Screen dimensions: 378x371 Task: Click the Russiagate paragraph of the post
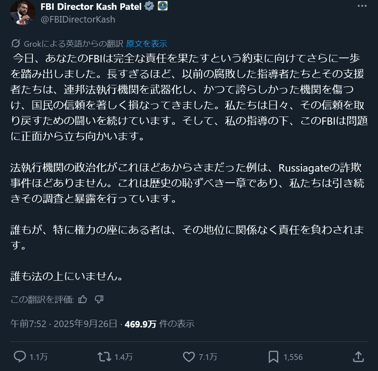point(187,183)
